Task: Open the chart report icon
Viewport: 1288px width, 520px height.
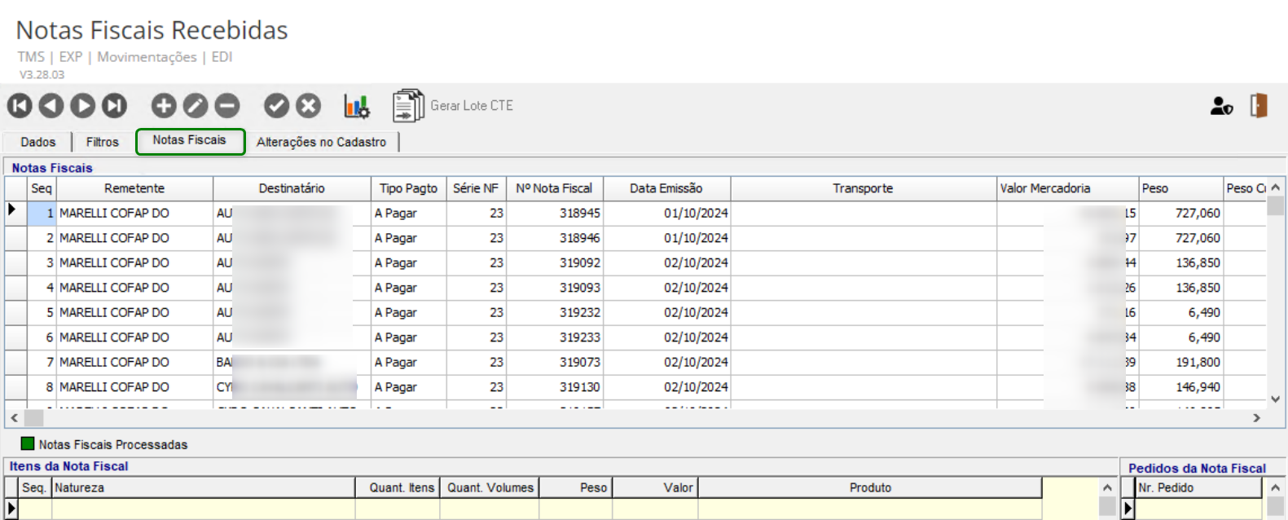Action: 357,106
